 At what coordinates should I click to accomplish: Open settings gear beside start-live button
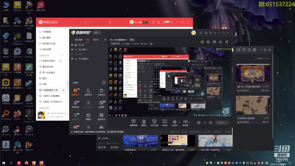211,123
